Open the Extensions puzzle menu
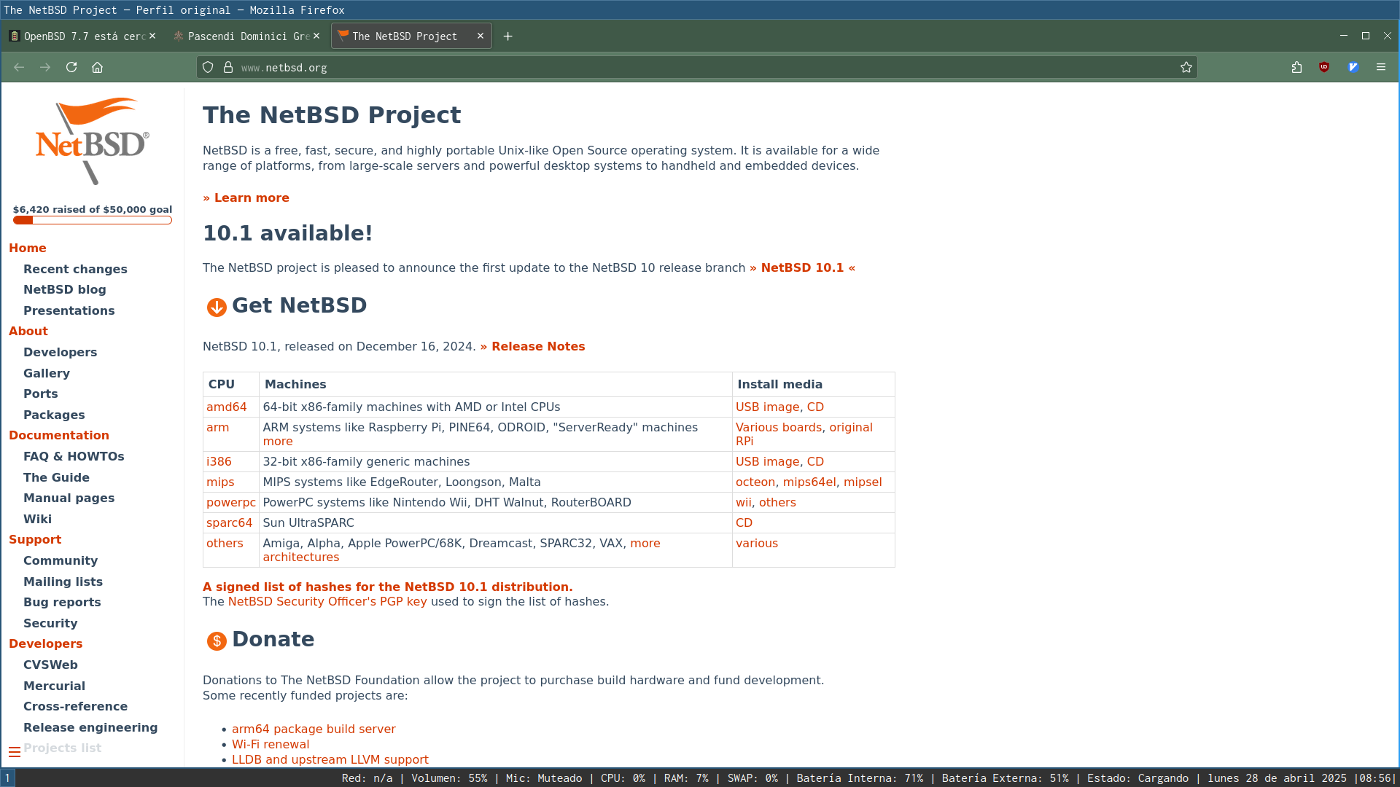 [x=1296, y=67]
